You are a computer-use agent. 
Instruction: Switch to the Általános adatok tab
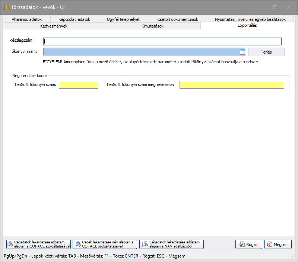pyautogui.click(x=26, y=19)
